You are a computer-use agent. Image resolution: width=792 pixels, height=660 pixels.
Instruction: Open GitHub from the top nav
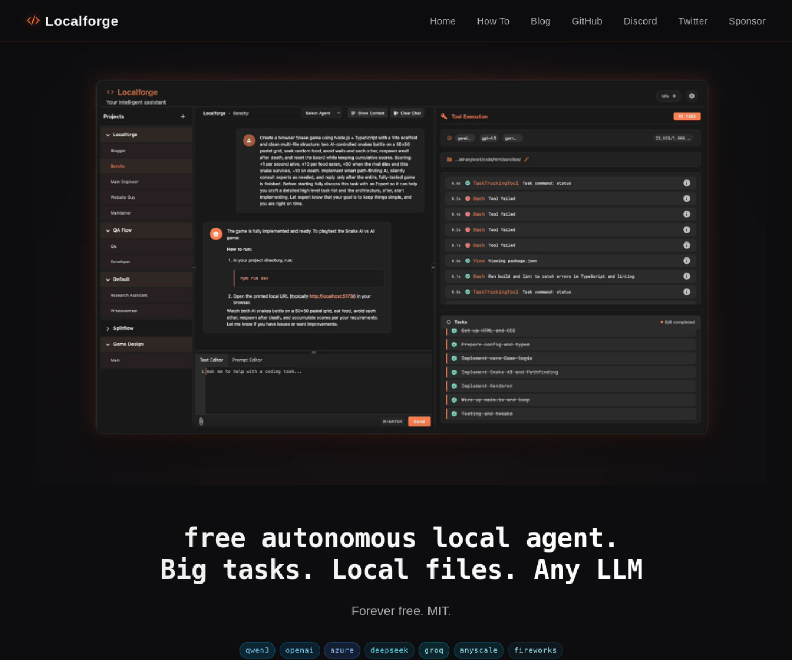coord(587,21)
